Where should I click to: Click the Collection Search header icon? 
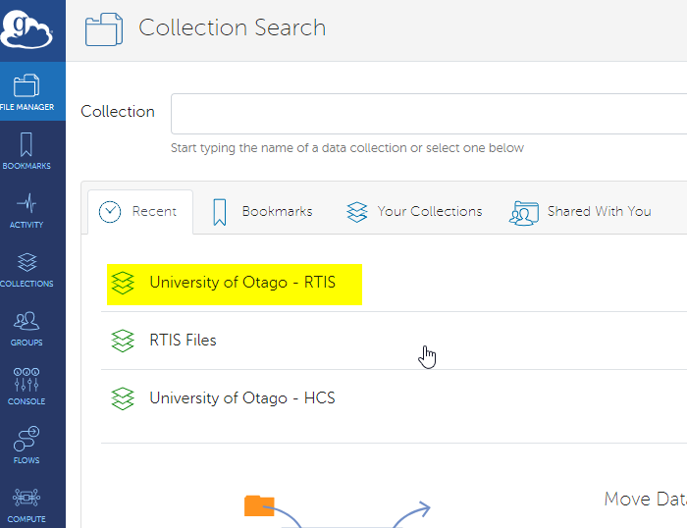pos(103,28)
